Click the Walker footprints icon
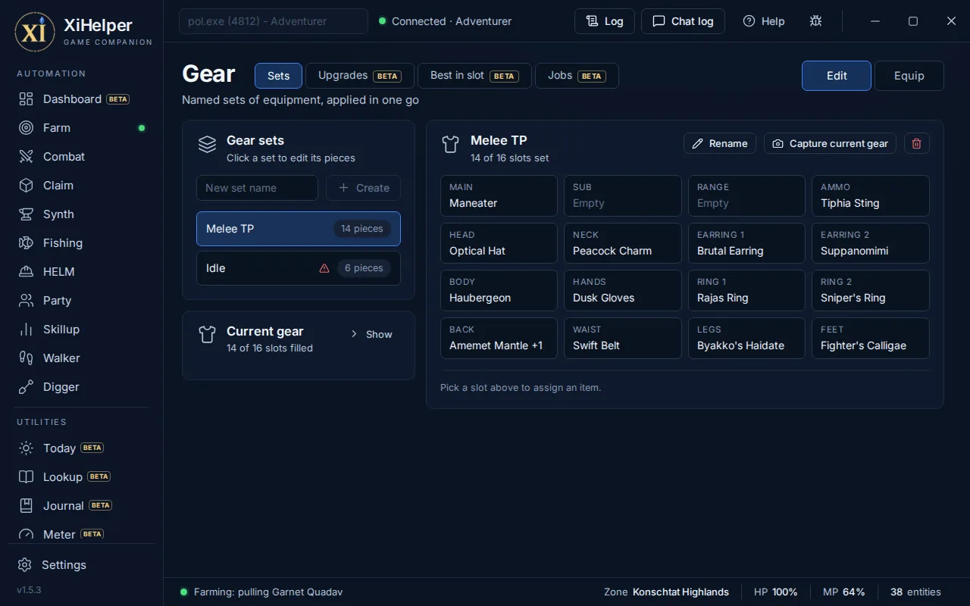The image size is (970, 606). click(27, 358)
